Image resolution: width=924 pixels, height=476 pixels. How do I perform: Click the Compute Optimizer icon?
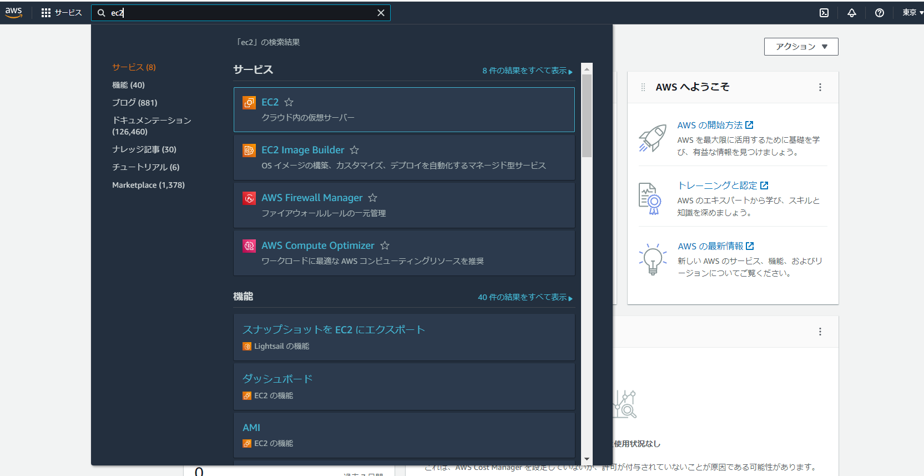coord(249,245)
